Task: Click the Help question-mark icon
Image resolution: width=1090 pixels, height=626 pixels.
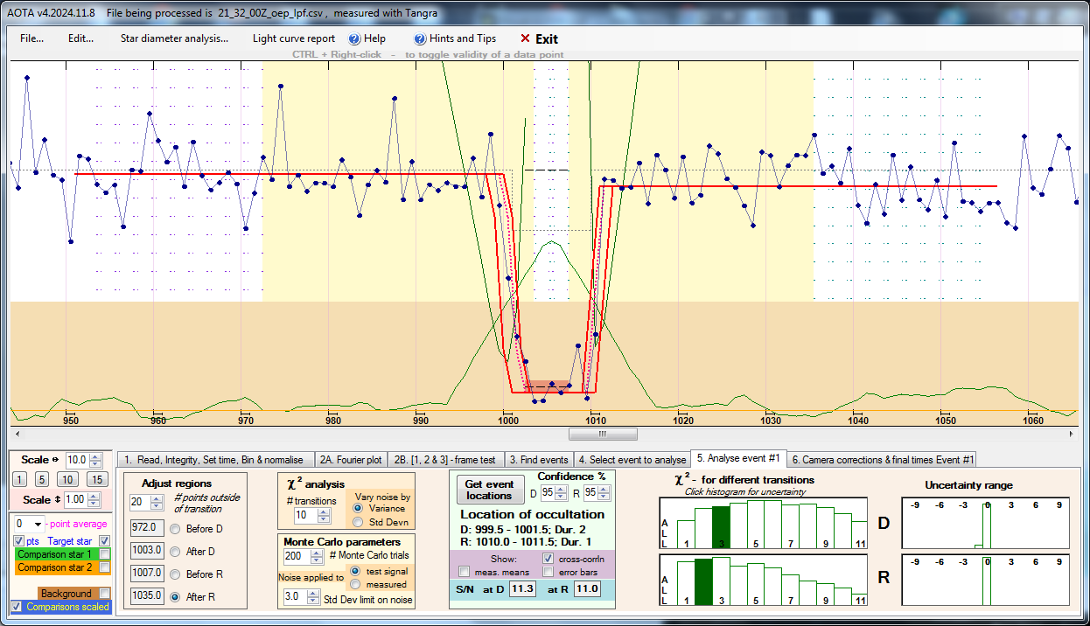Action: coord(354,38)
